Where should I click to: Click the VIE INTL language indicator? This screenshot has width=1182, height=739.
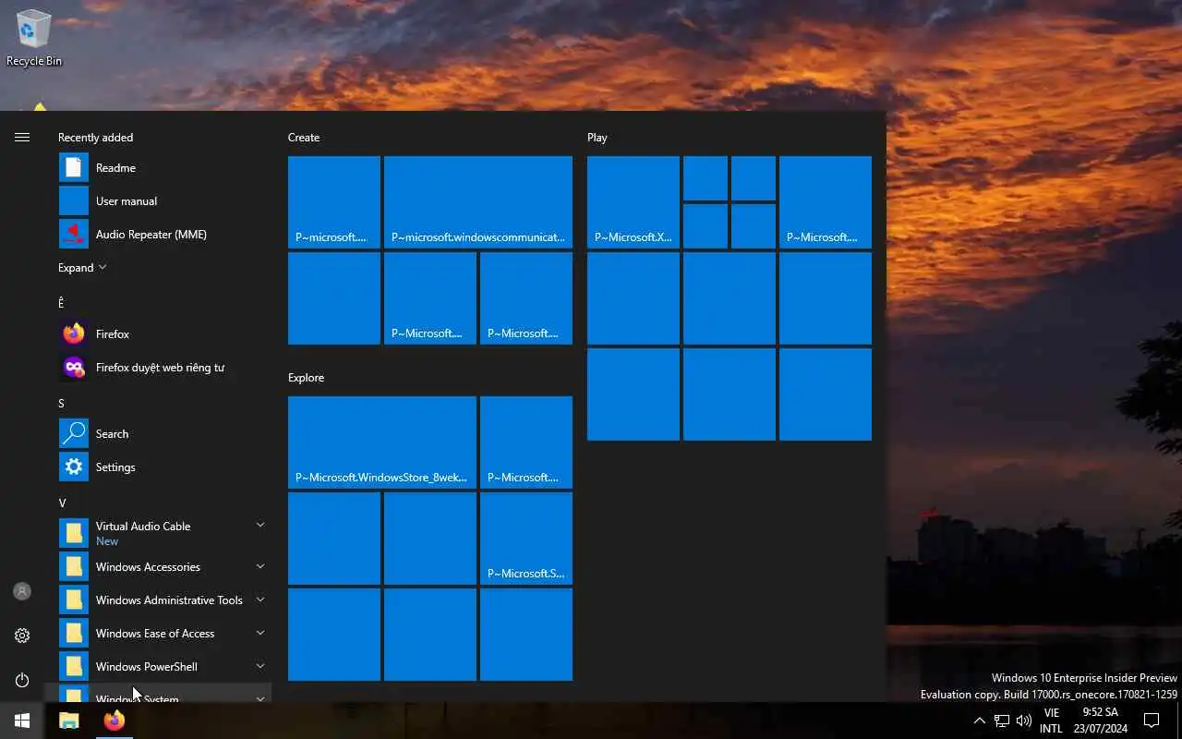pyautogui.click(x=1051, y=721)
